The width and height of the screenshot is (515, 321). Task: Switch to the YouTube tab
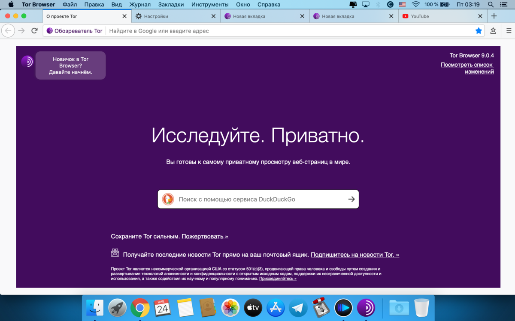tap(443, 16)
